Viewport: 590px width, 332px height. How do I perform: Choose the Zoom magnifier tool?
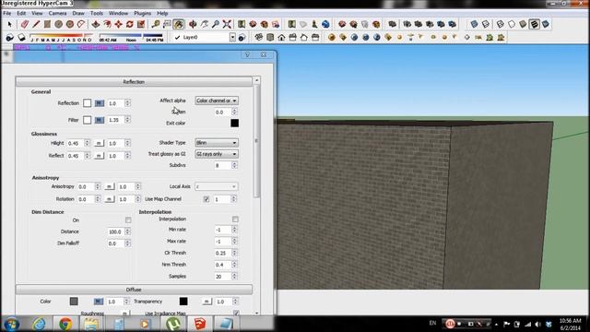coord(215,25)
